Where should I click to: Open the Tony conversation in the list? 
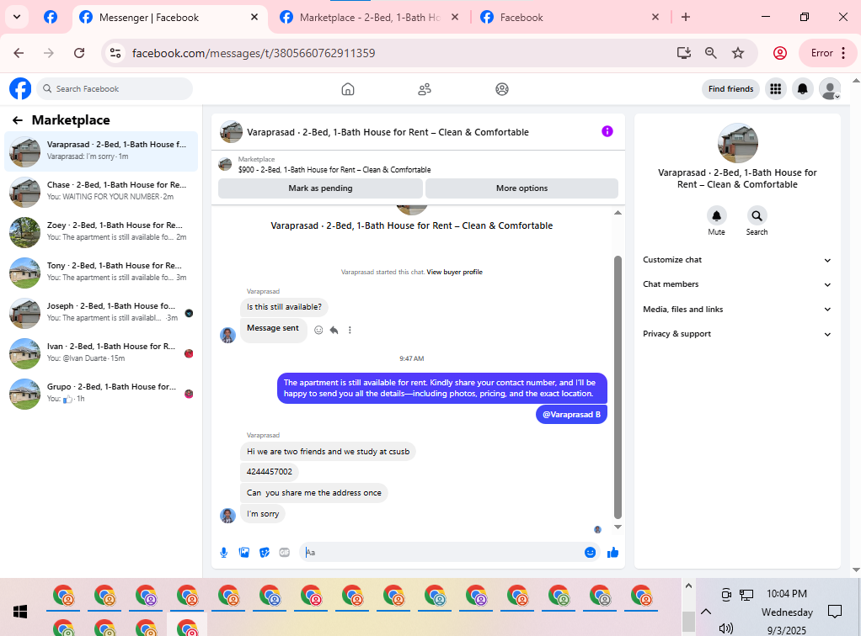(x=101, y=272)
